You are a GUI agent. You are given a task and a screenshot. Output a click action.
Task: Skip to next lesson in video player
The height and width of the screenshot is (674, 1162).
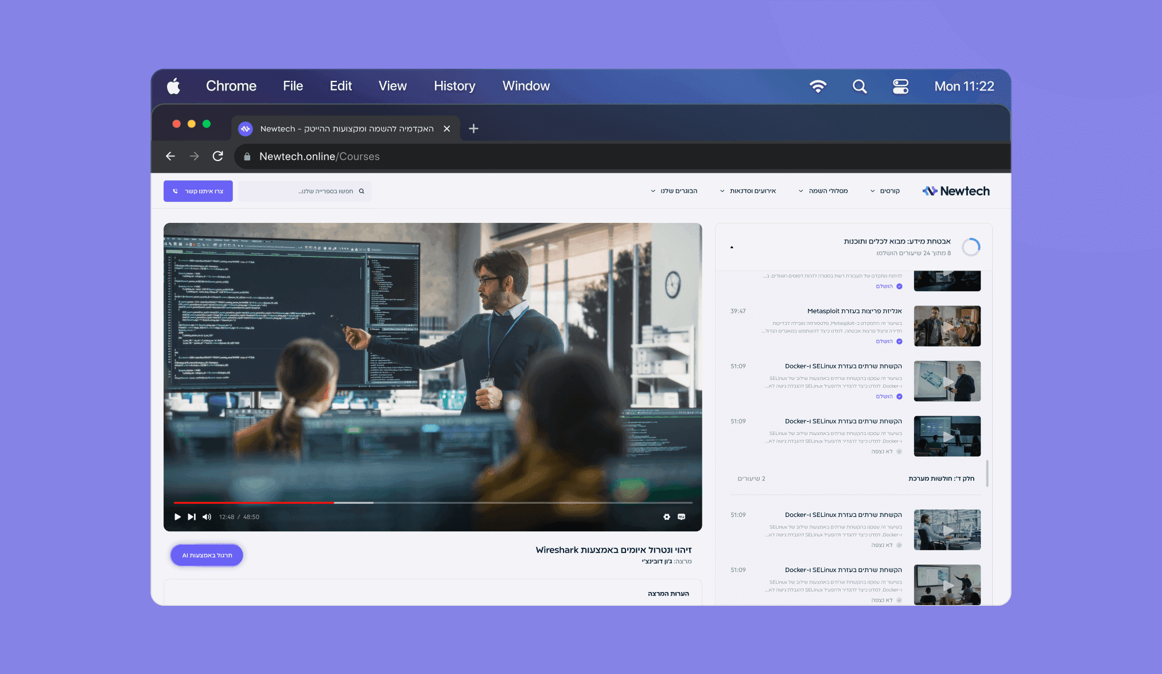tap(192, 517)
